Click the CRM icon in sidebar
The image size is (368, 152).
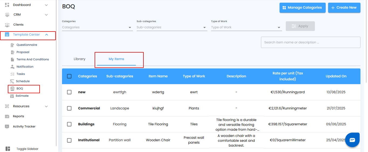[7, 15]
